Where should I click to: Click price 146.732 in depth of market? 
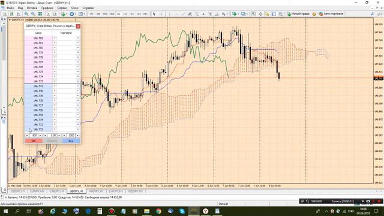(x=38, y=130)
